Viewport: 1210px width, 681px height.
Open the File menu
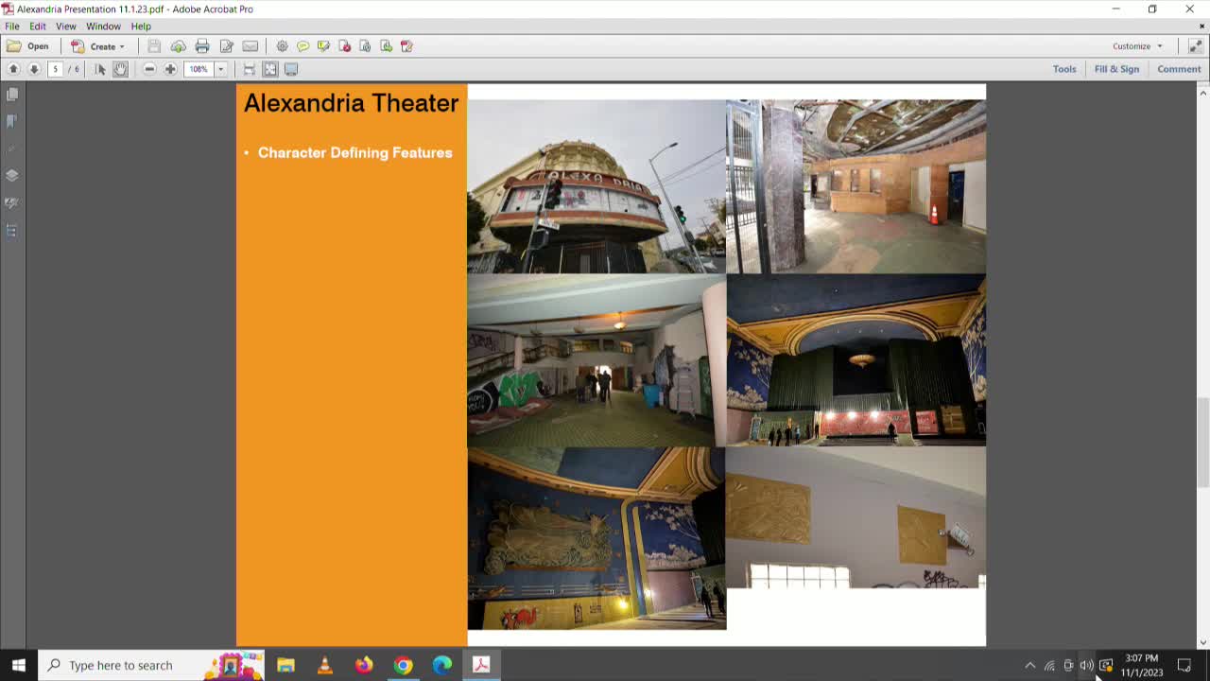pyautogui.click(x=11, y=26)
